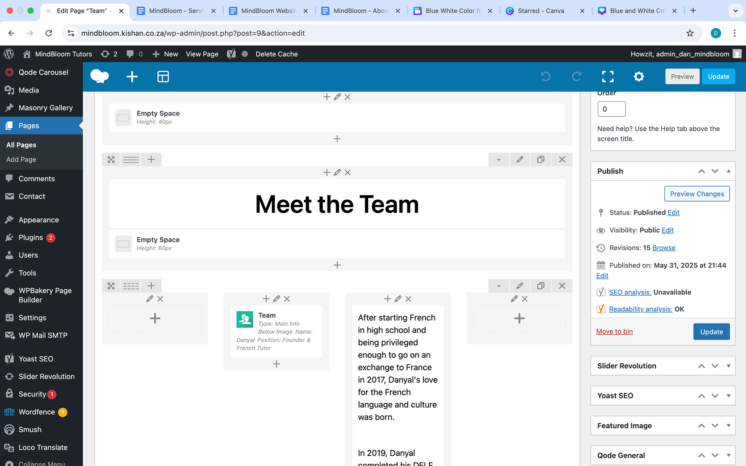Edit the visibility setting link
The width and height of the screenshot is (746, 466).
pos(668,230)
